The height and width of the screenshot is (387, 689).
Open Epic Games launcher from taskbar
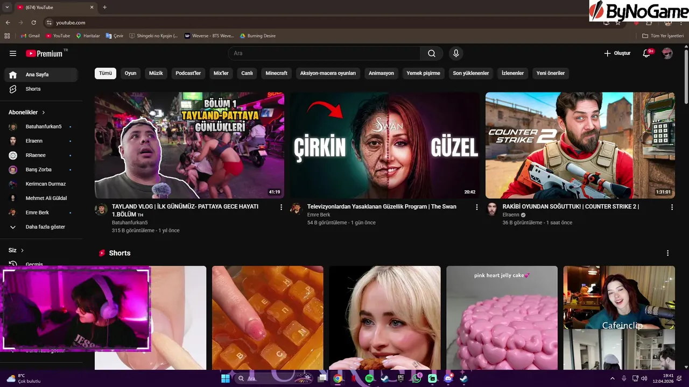(400, 378)
